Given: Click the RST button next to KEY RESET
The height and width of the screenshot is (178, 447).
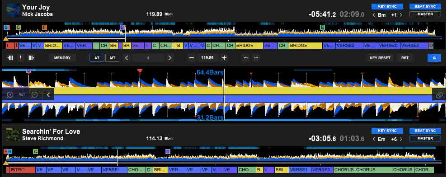Looking at the screenshot, I should (405, 58).
